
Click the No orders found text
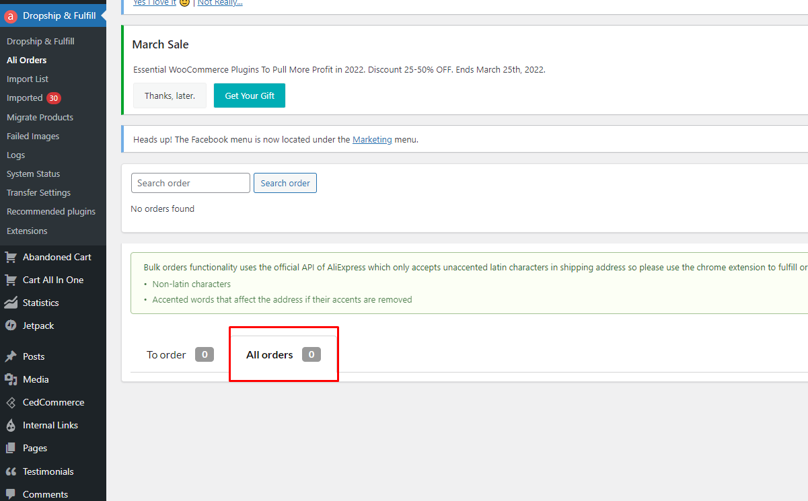[x=162, y=209]
